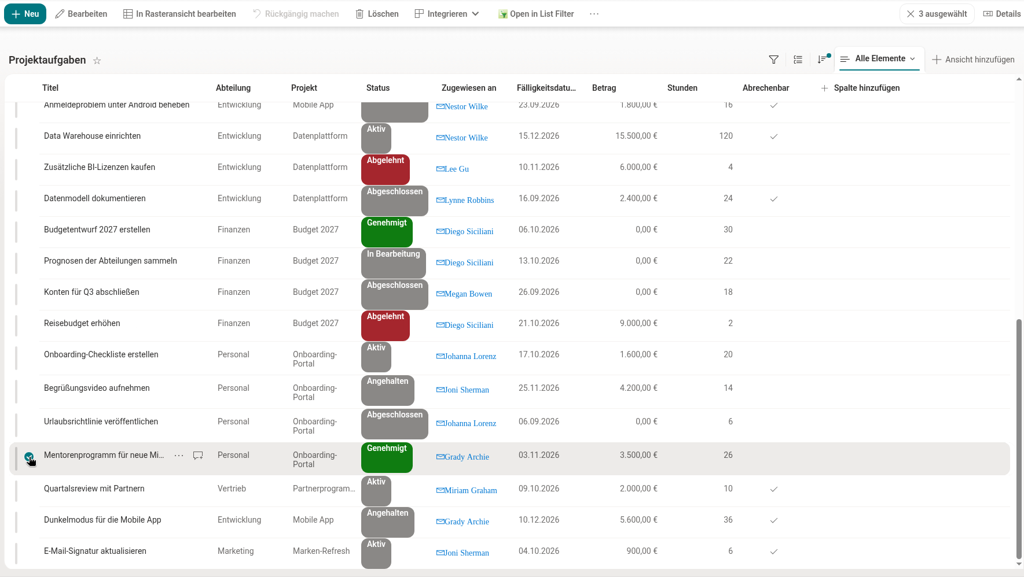The height and width of the screenshot is (577, 1024).
Task: Favorite the Projektaufgaben list with star icon
Action: tap(97, 61)
